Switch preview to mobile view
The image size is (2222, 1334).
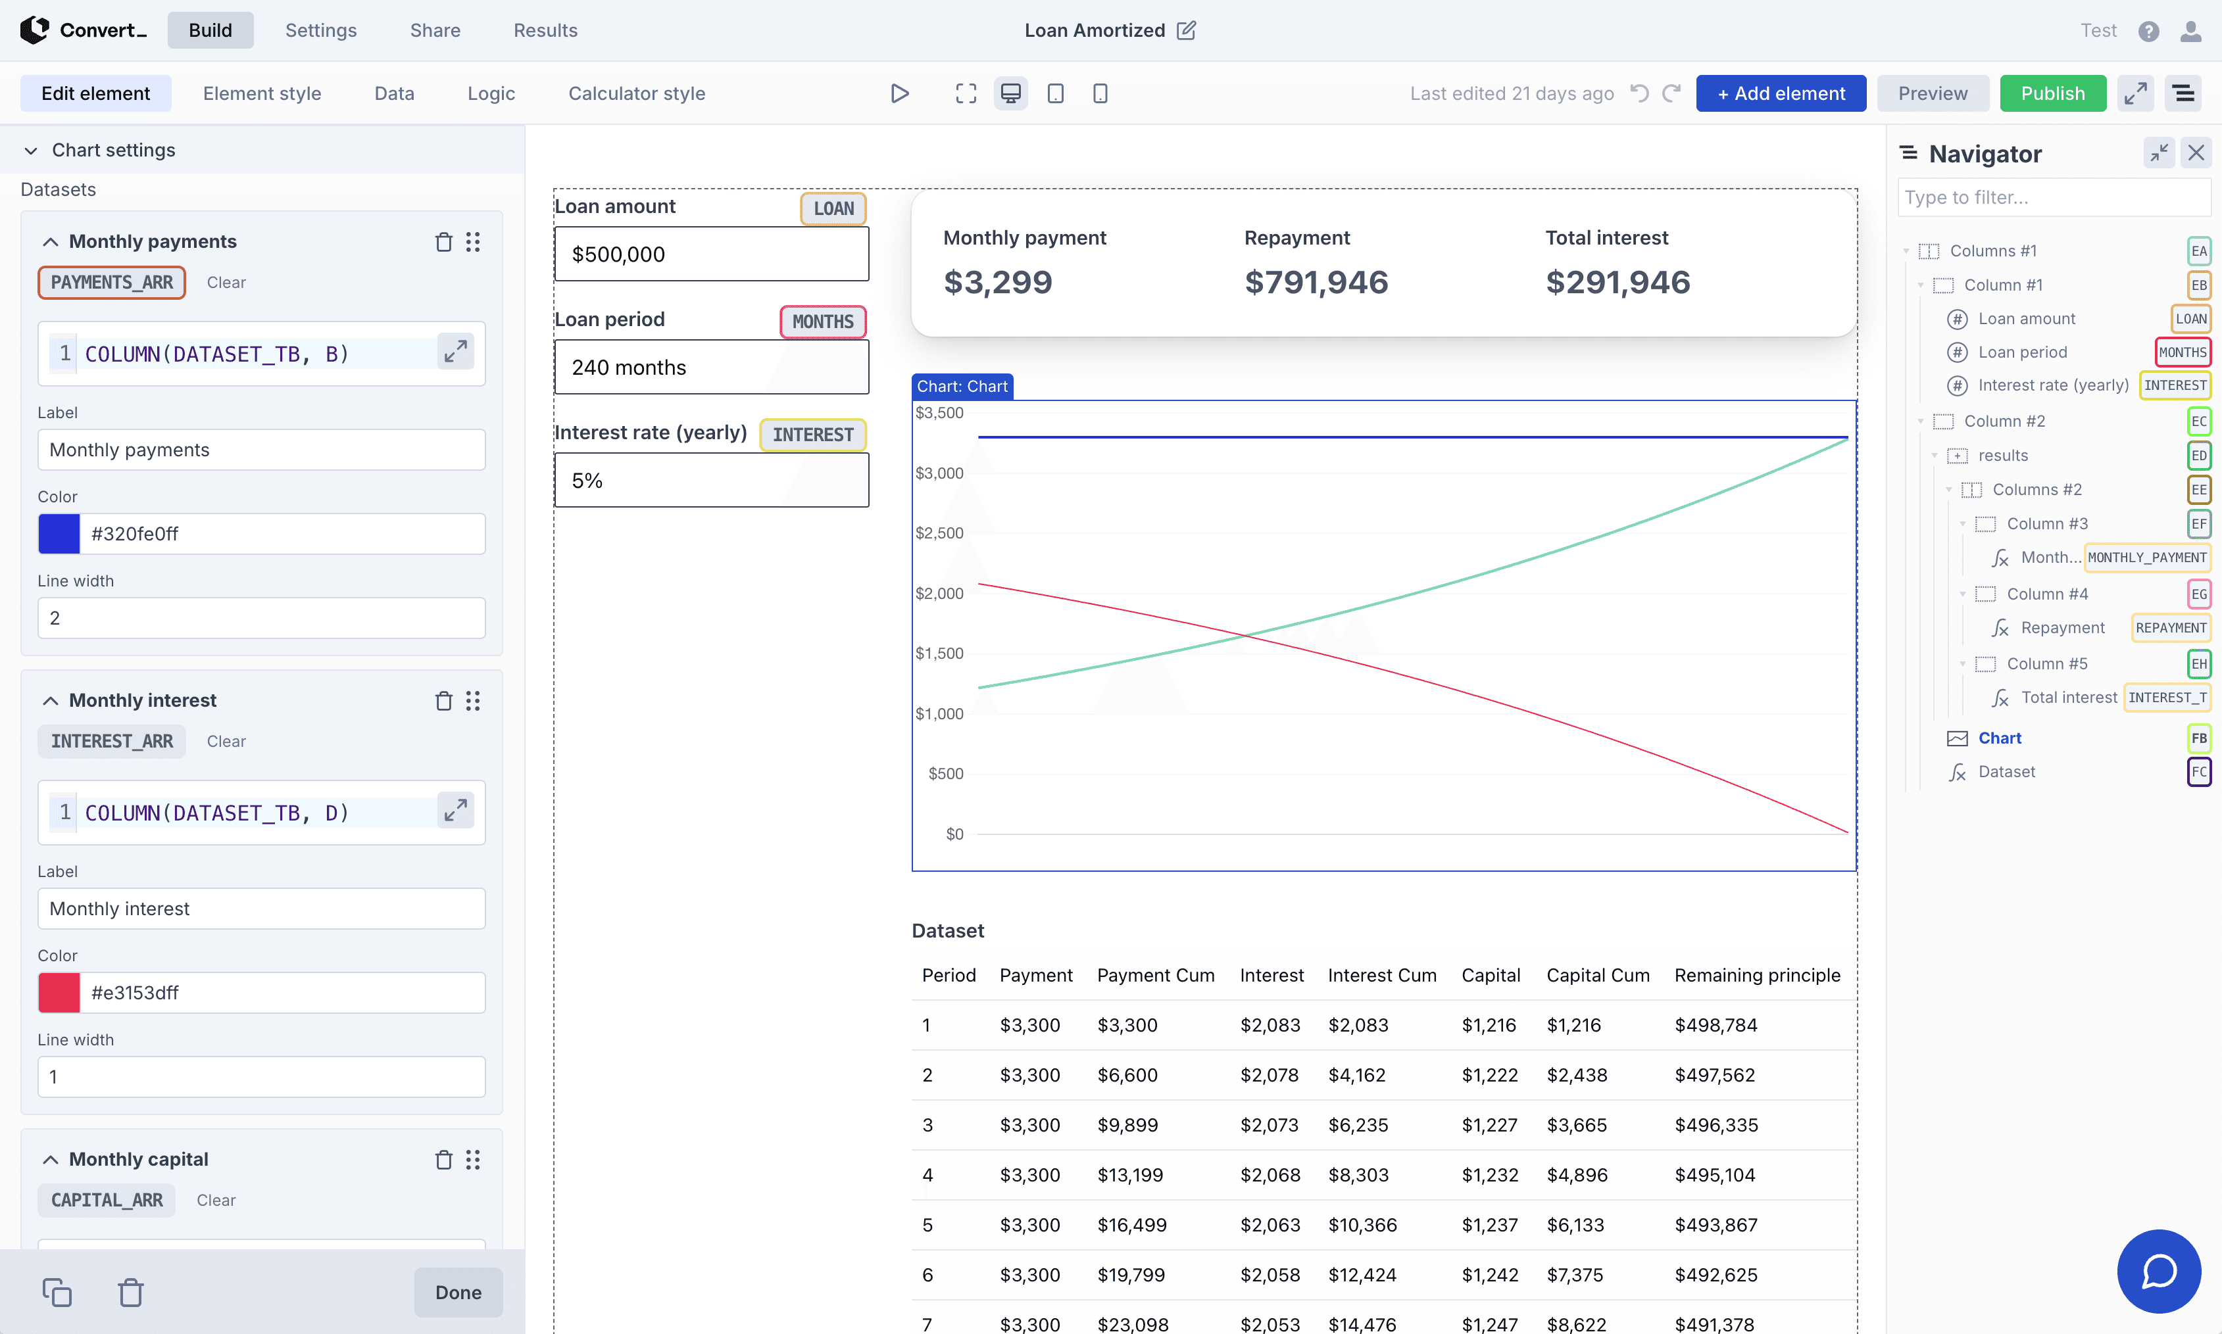pos(1099,93)
